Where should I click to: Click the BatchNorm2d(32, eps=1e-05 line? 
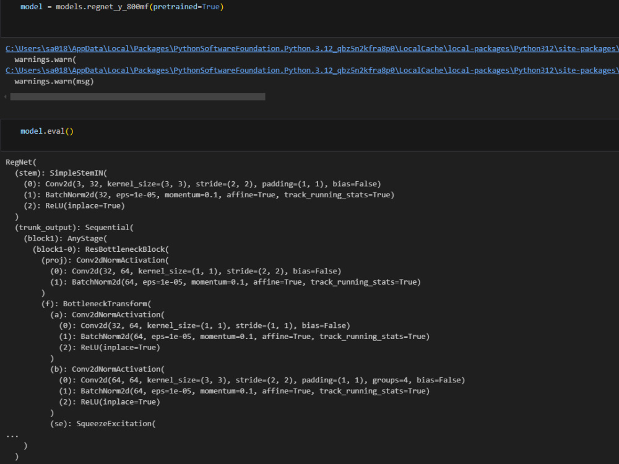tap(209, 194)
